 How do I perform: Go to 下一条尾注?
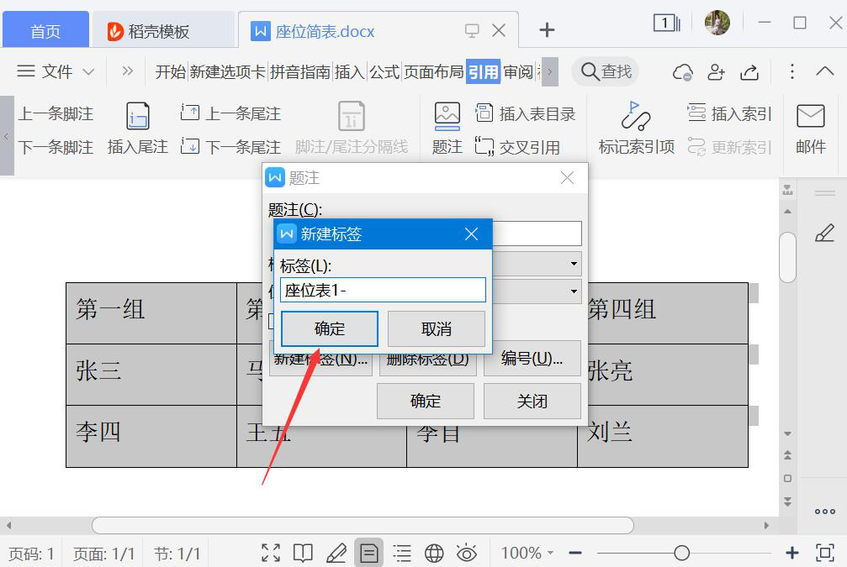[230, 147]
